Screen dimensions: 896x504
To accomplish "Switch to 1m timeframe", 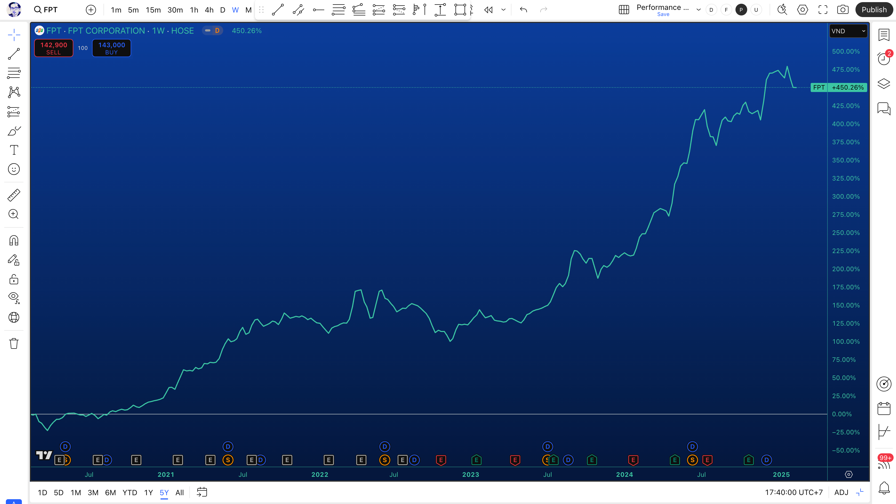I will pos(116,10).
